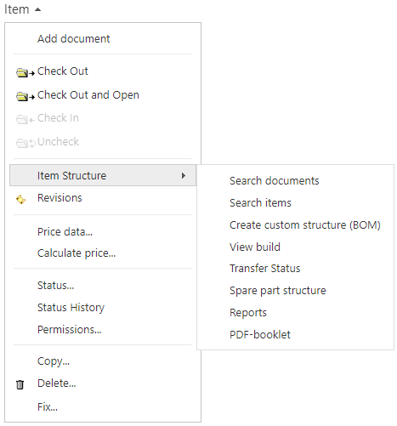Viewport: 397px width, 426px height.
Task: Click the Check Out and Open folder icon
Action: point(26,96)
